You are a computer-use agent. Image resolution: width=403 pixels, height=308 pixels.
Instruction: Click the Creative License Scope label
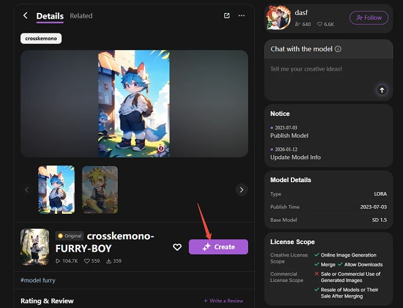coord(289,258)
